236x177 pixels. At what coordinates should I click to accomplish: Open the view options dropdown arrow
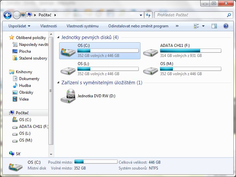[x=203, y=26]
